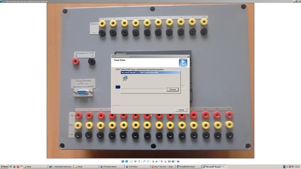
Task: Go to next image in viewer toolbar
Action: pyautogui.click(x=127, y=161)
